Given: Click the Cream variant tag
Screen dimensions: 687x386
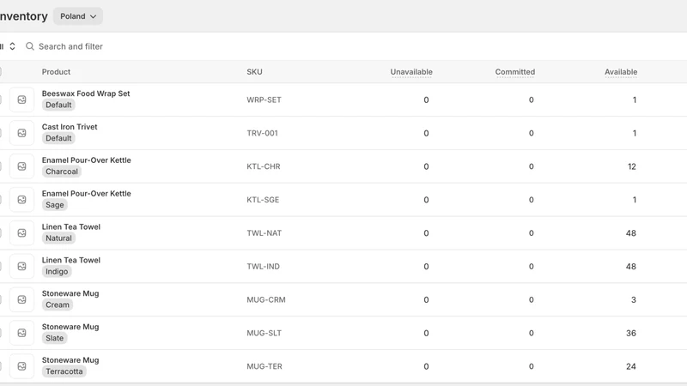Looking at the screenshot, I should point(58,305).
